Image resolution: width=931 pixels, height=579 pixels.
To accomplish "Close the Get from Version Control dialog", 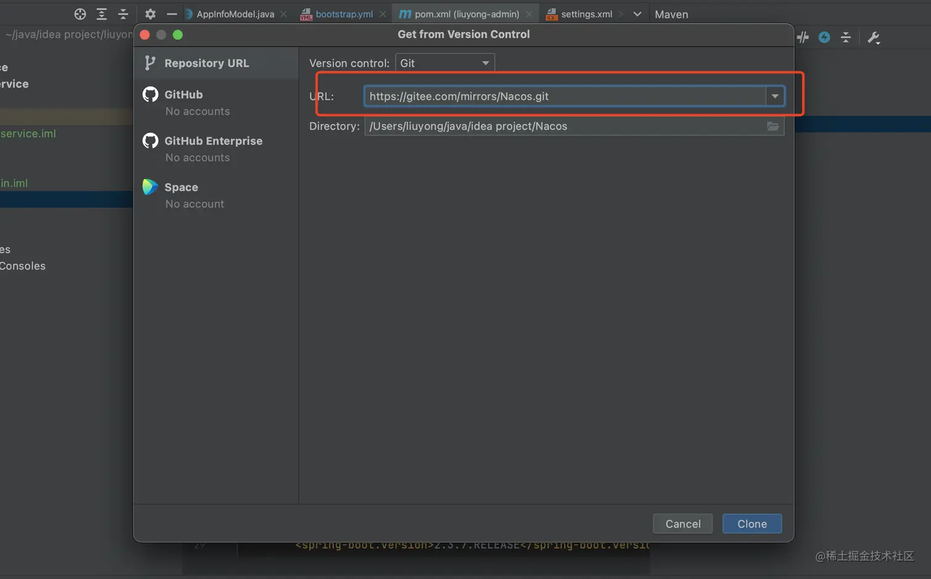I will tap(145, 34).
